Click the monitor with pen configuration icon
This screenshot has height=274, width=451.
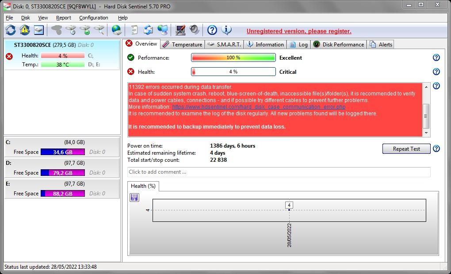coord(180,30)
